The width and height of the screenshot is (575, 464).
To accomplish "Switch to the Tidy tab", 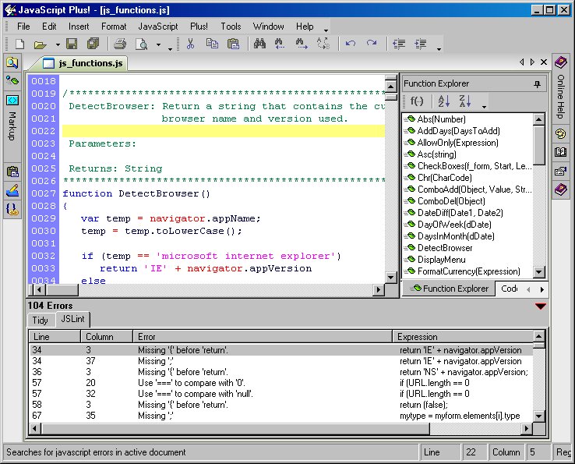I will click(40, 320).
